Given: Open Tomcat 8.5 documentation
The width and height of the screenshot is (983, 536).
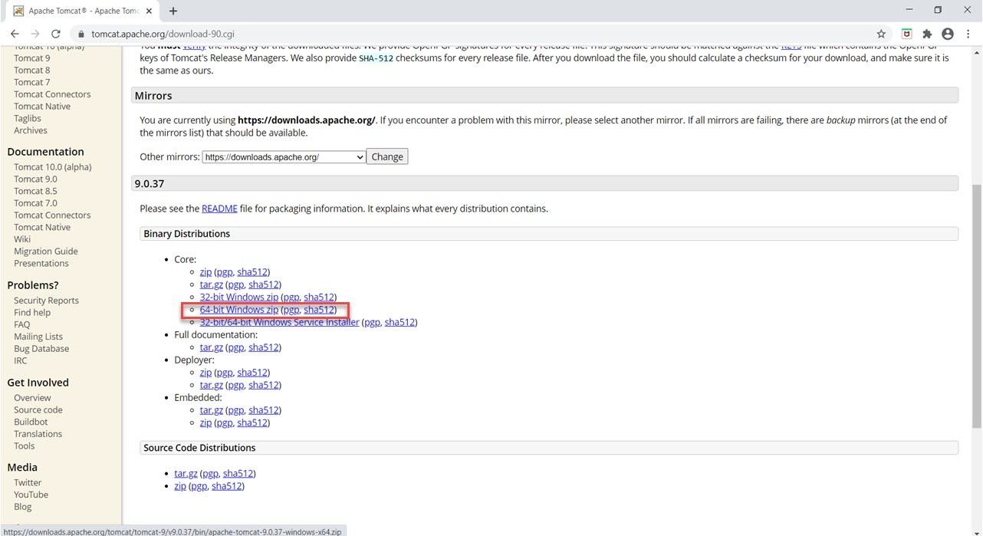Looking at the screenshot, I should (35, 191).
